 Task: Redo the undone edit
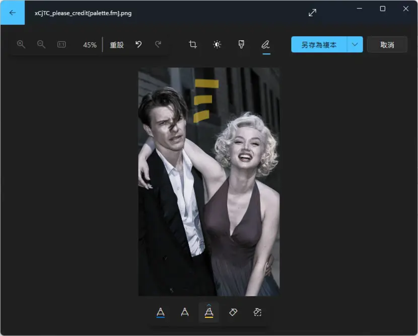click(158, 44)
